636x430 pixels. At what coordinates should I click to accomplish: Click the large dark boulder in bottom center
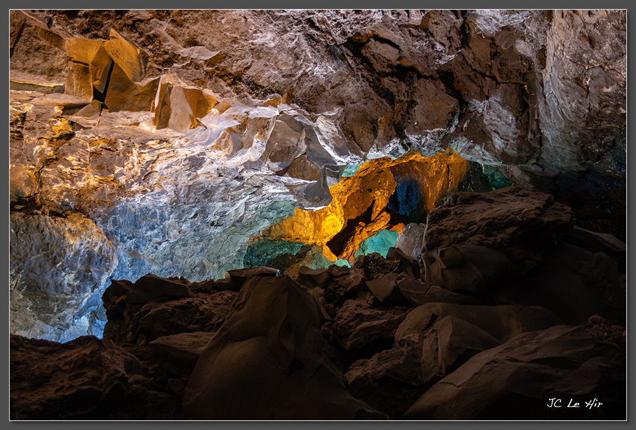pyautogui.click(x=266, y=350)
